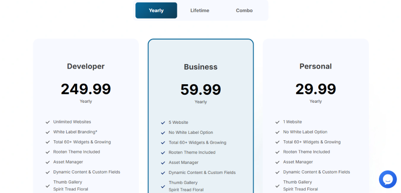Image resolution: width=401 pixels, height=193 pixels.
Task: Click Business's Total 60+ Widgets checkmark
Action: point(163,143)
